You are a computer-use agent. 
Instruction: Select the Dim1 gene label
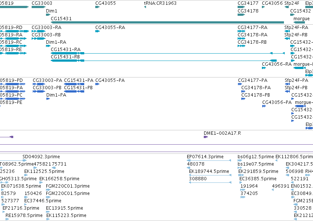[51, 11]
